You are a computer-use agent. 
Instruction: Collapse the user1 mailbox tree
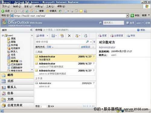point(3,35)
